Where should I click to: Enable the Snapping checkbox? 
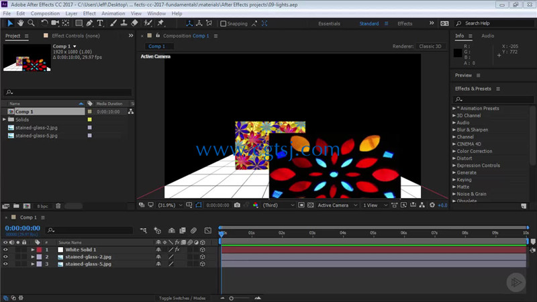(224, 23)
